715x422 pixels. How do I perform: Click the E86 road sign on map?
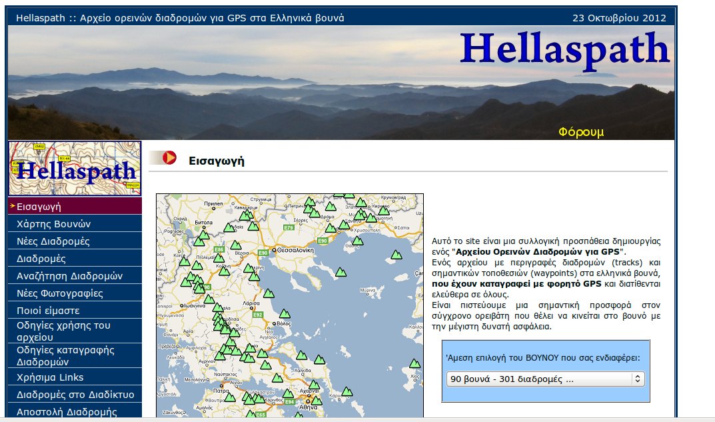click(219, 249)
